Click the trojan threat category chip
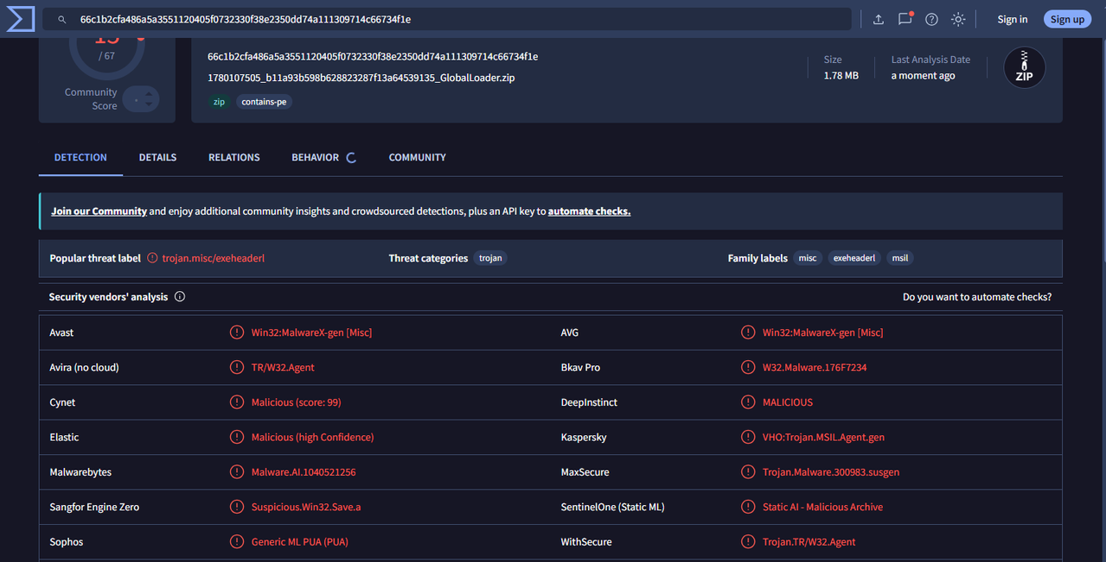 coord(490,258)
